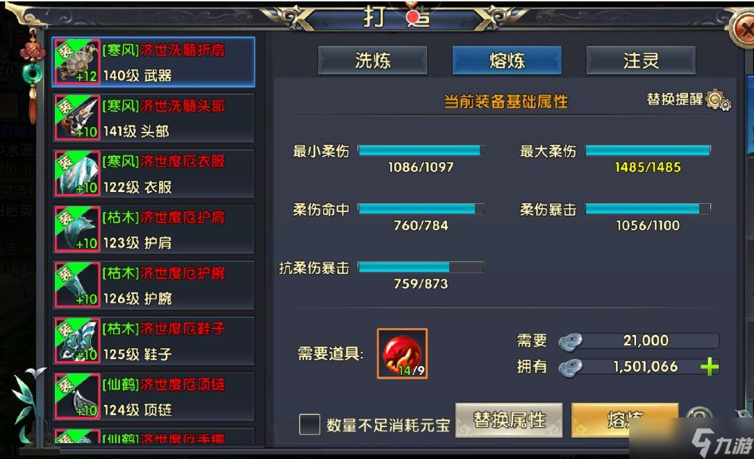754x459 pixels.
Task: Select the 124级 项链 necklace icon
Action: (77, 396)
